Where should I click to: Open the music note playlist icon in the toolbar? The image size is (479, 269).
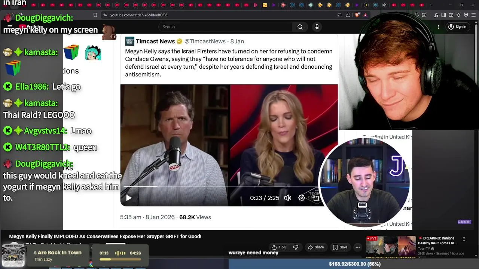(436, 15)
